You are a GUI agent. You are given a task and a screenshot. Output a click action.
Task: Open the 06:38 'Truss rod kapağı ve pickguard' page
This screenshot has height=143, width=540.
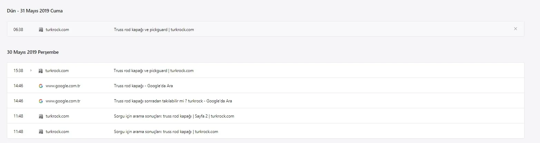(154, 30)
